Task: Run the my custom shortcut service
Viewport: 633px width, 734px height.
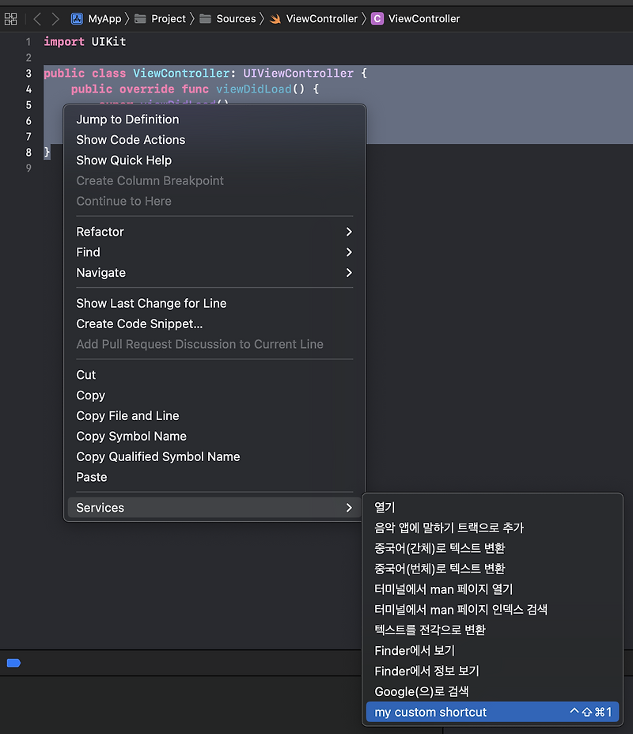Action: (430, 712)
